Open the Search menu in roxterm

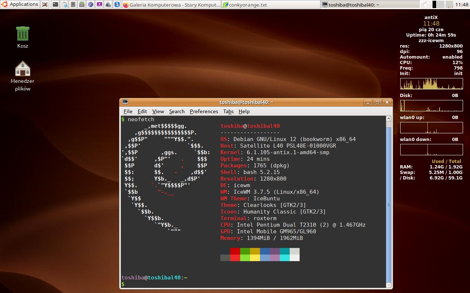[x=177, y=111]
